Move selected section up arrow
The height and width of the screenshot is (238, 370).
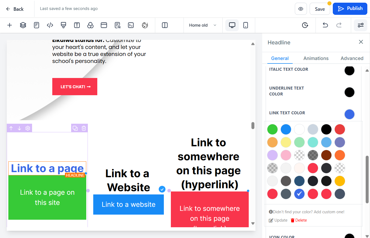click(11, 128)
